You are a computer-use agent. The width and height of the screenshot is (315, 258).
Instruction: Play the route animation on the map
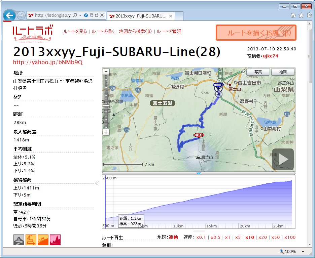pyautogui.click(x=283, y=159)
